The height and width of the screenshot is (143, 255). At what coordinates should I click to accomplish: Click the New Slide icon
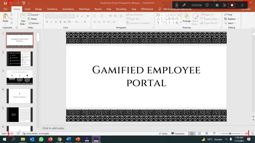click(23, 16)
